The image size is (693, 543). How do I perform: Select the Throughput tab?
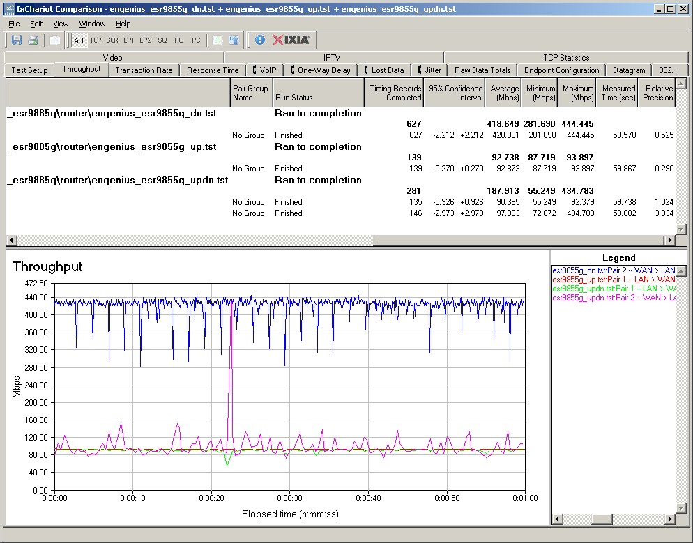(x=82, y=70)
